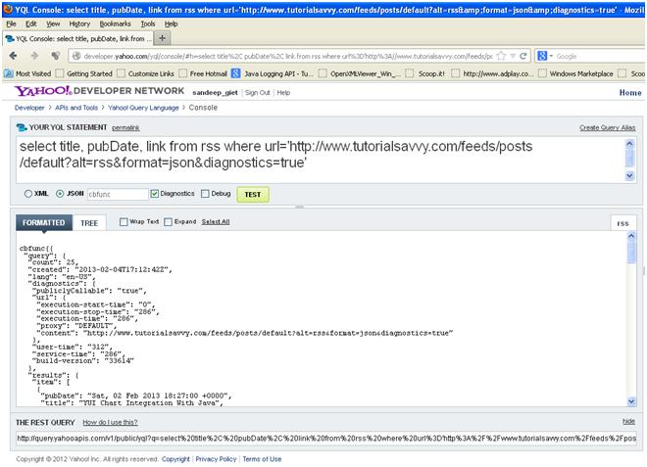The image size is (647, 467).
Task: Click the rss table tab
Action: (x=622, y=223)
